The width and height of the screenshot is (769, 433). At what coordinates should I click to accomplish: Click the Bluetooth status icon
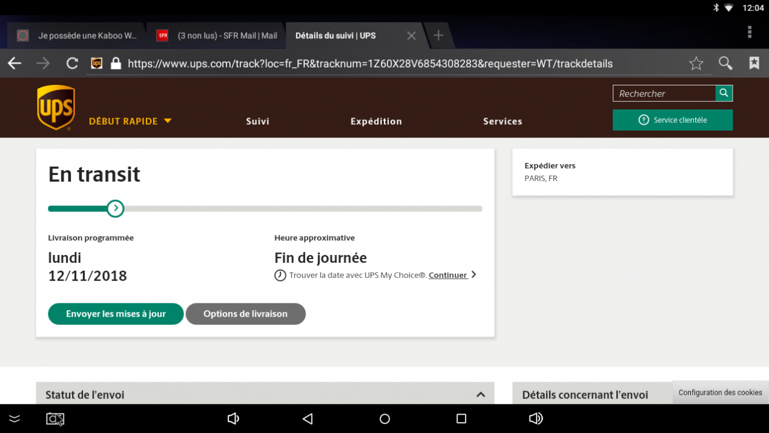coord(715,8)
